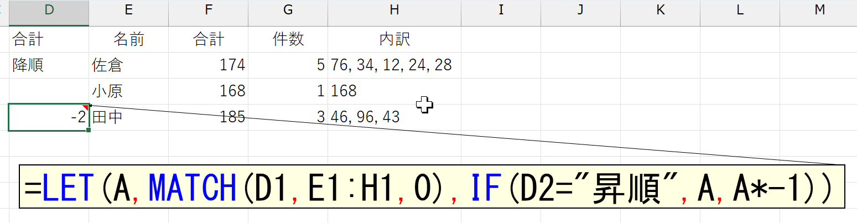Screen dimensions: 857x223
Task: Select breakdown cell 76, 34, 12, 24, 28
Action: point(394,65)
